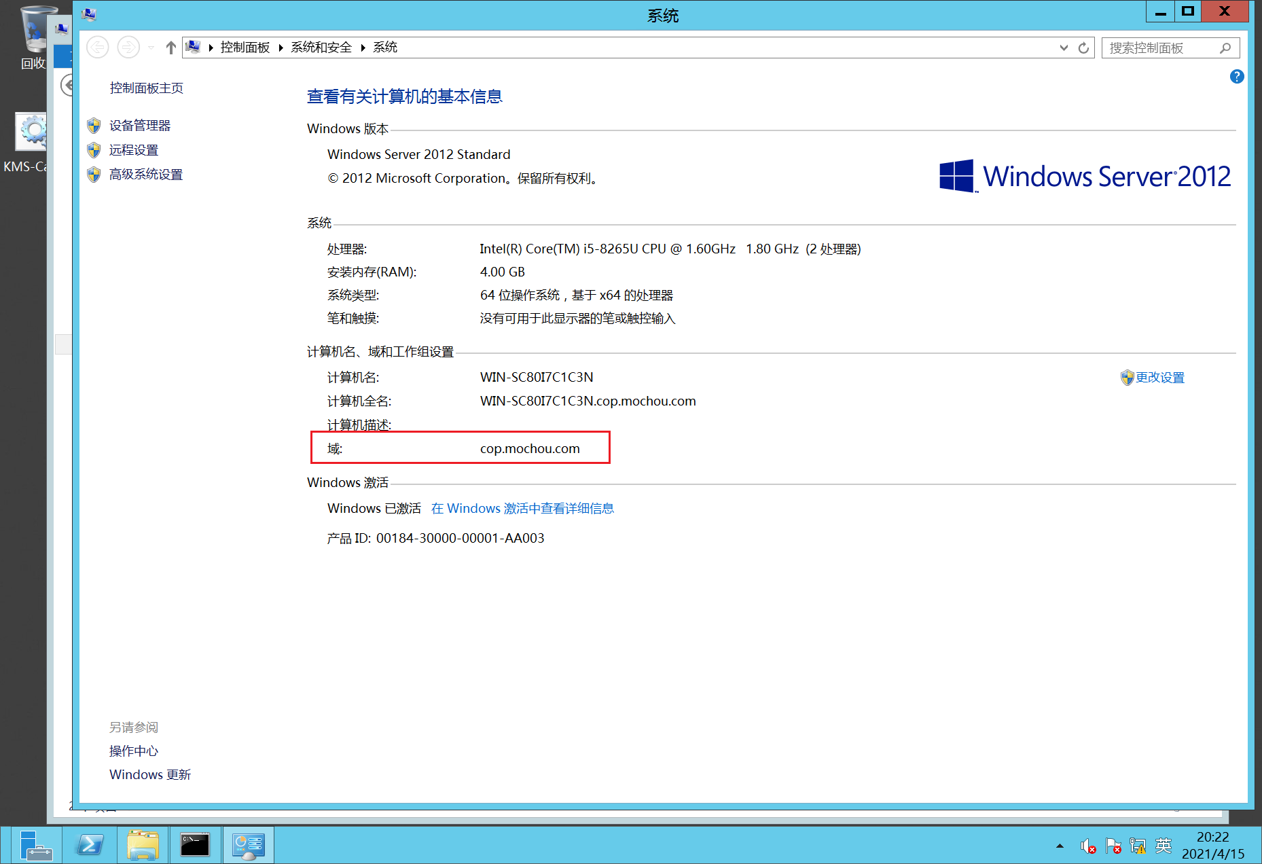Click 系统 in the address breadcrumb
Image resolution: width=1262 pixels, height=864 pixels.
pos(385,48)
